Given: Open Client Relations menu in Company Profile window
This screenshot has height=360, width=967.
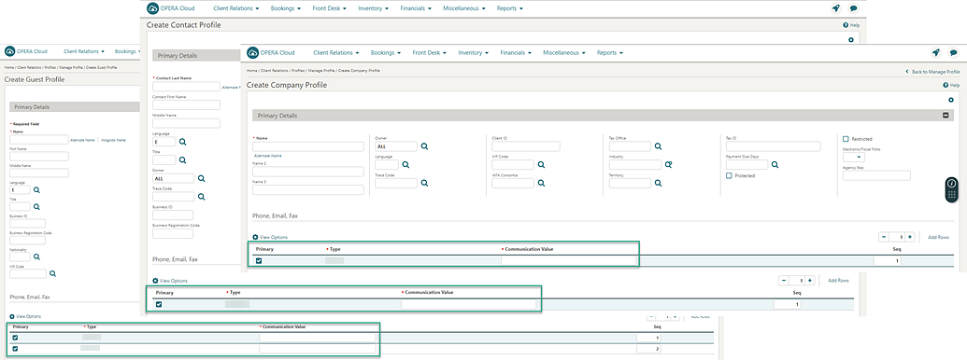Looking at the screenshot, I should (336, 53).
